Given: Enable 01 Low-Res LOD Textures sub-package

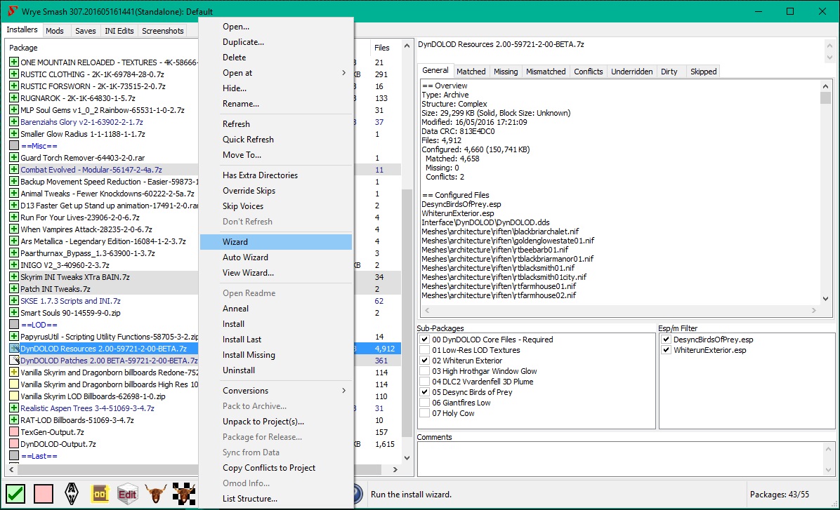Looking at the screenshot, I should pyautogui.click(x=424, y=350).
